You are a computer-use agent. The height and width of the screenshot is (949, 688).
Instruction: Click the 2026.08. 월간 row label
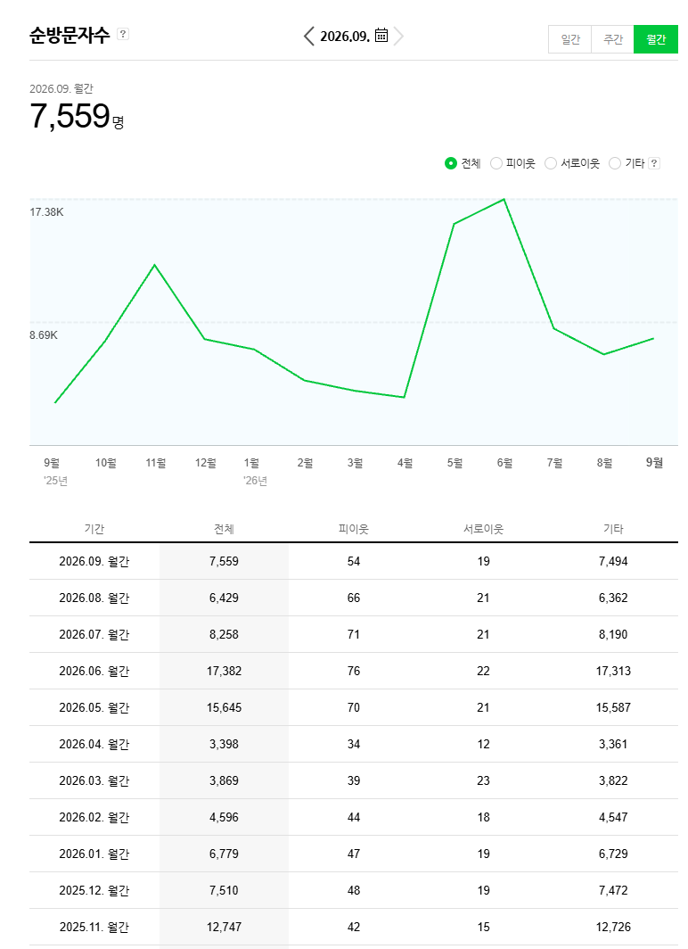(94, 598)
